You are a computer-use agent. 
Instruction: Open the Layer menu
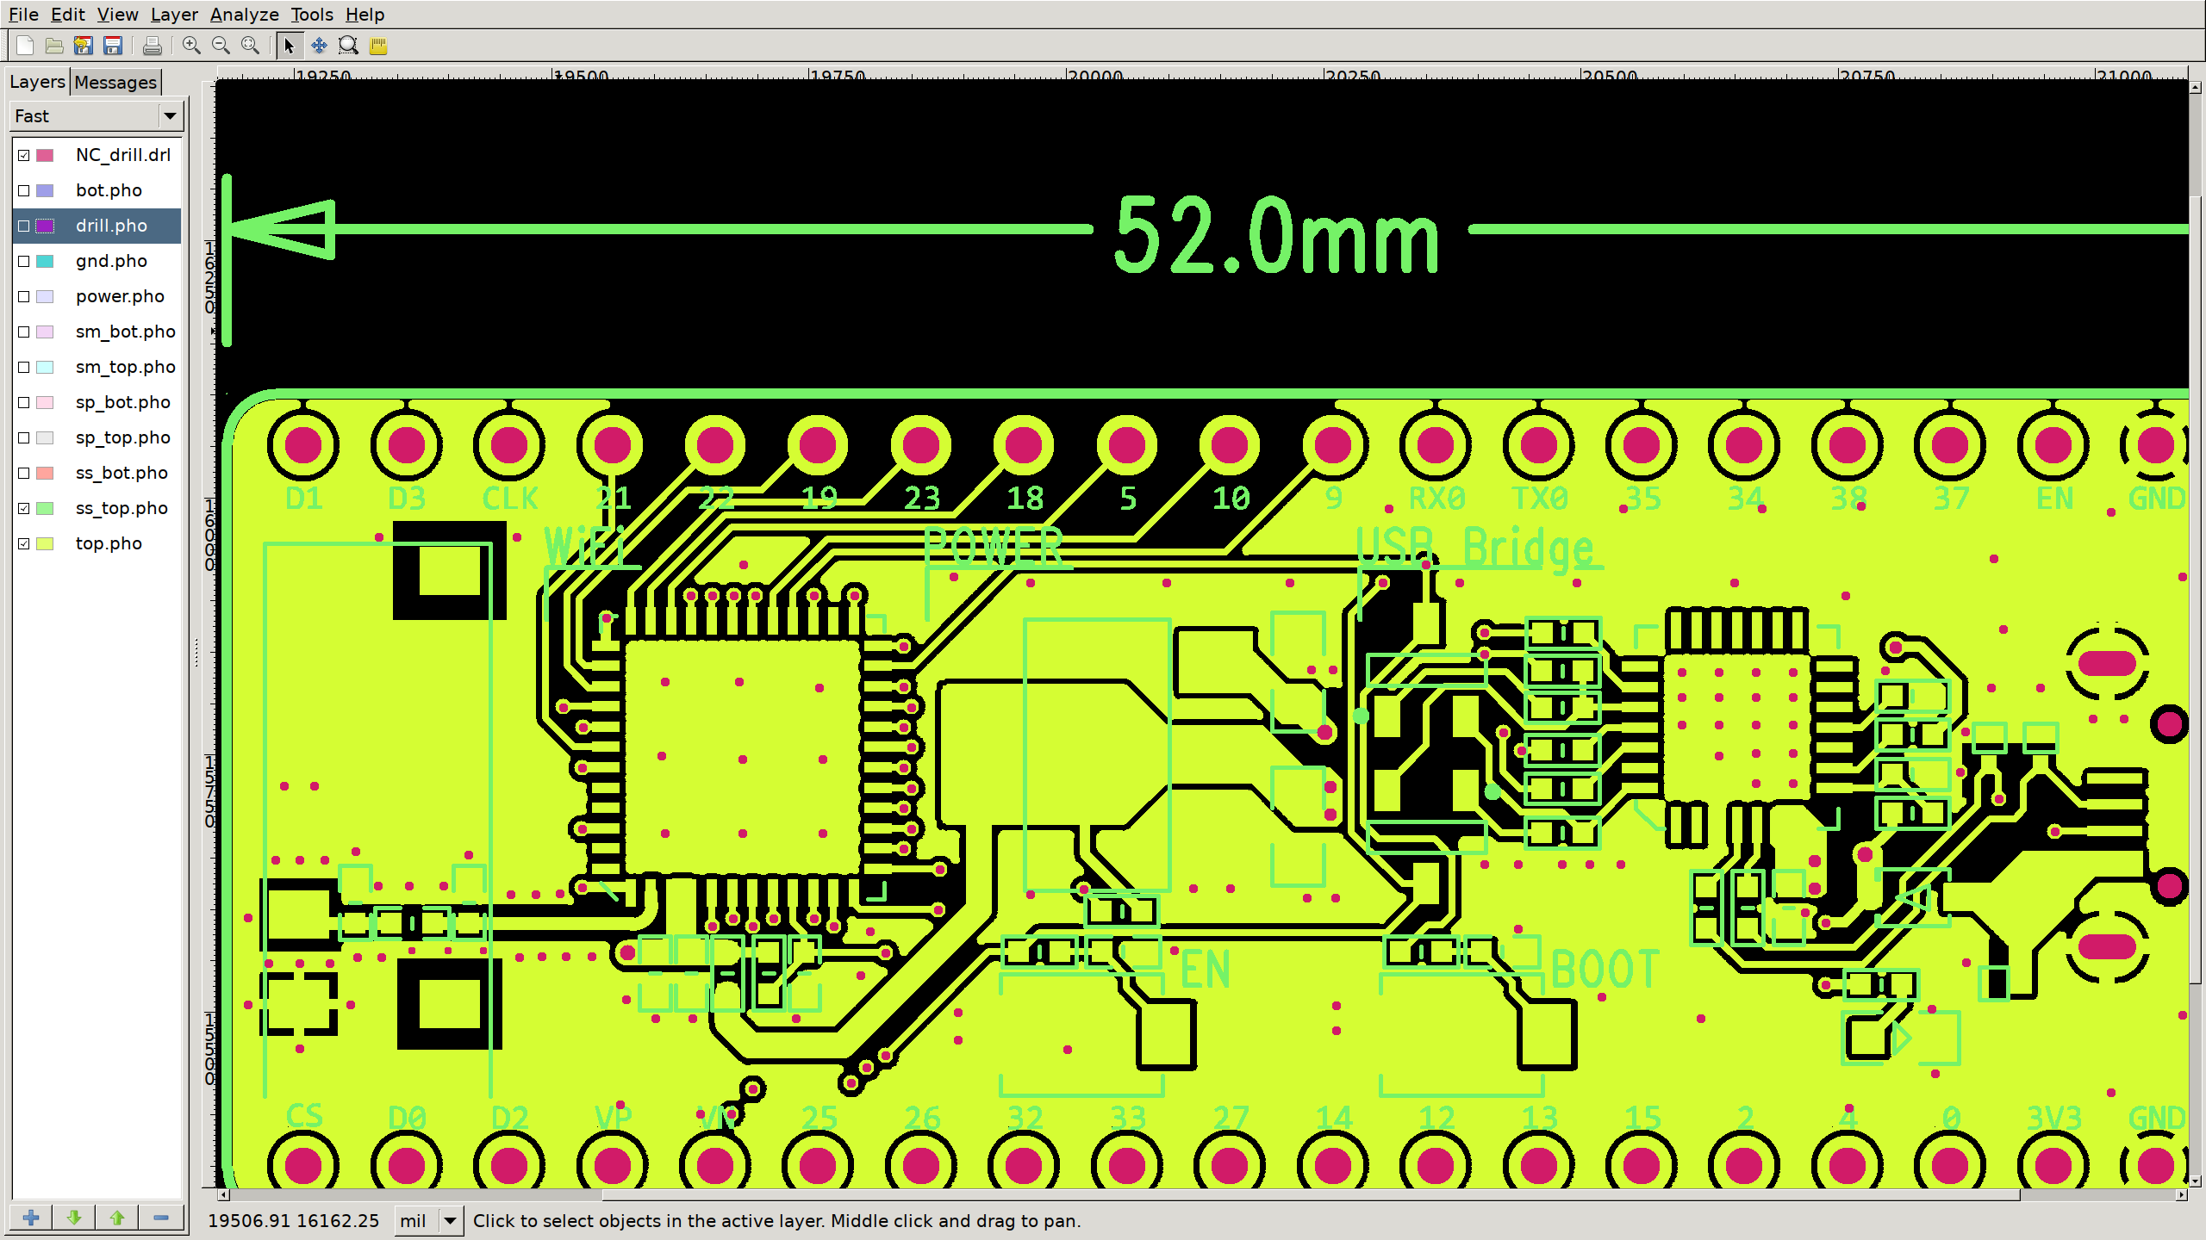174,14
